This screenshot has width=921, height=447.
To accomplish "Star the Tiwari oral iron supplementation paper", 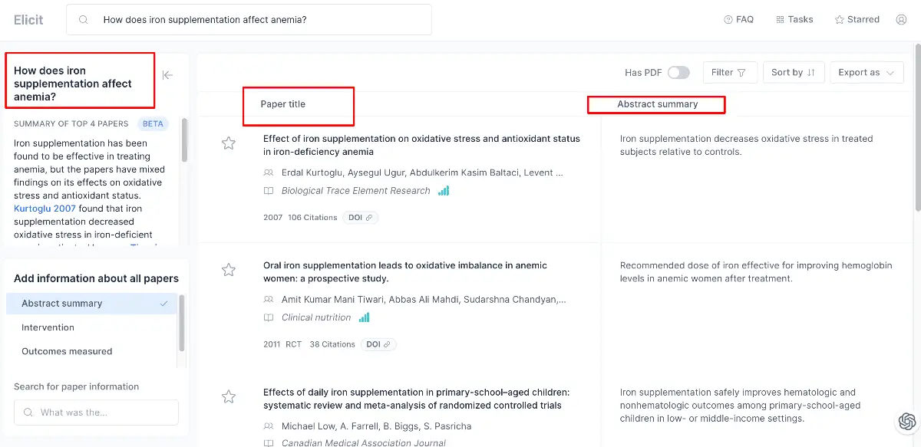I will point(228,269).
